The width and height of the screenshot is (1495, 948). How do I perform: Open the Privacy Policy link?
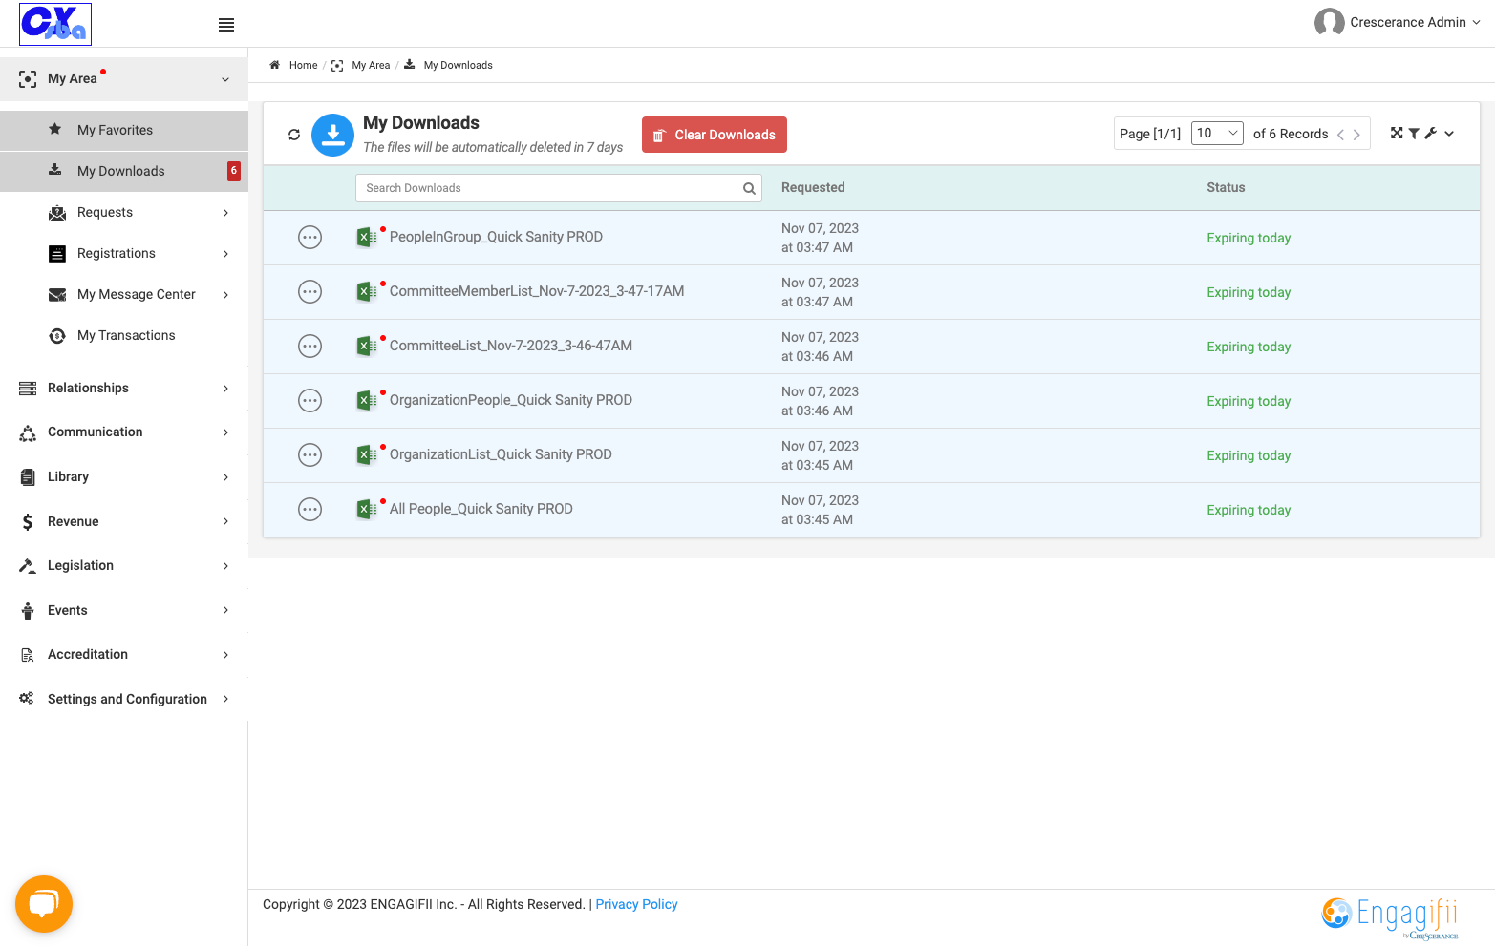coord(636,904)
